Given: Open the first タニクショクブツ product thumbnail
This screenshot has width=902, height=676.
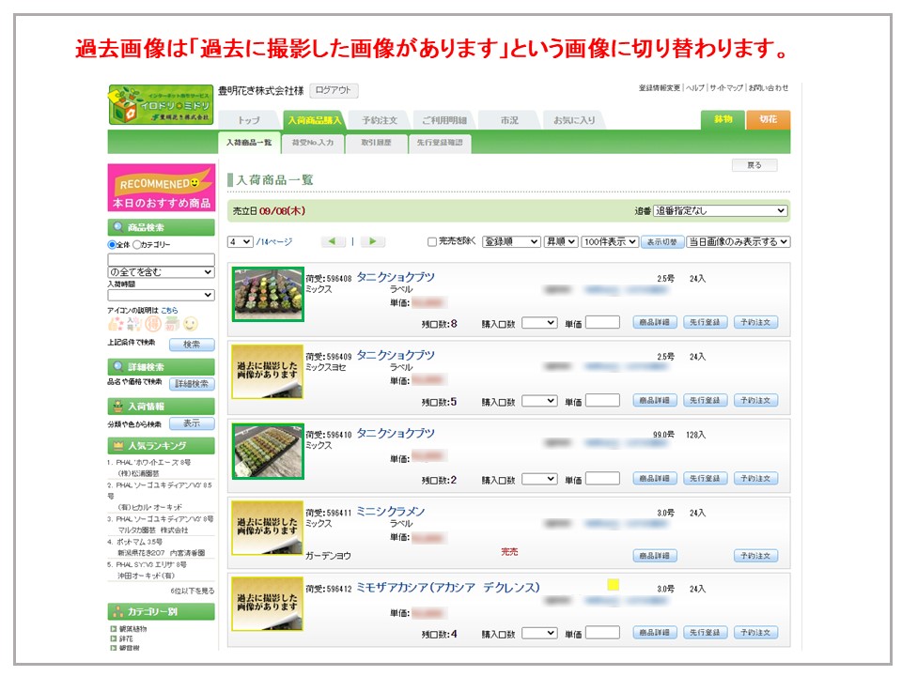Looking at the screenshot, I should coord(268,294).
